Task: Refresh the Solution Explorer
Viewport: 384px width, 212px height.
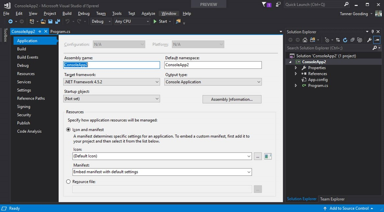Action: [345, 40]
